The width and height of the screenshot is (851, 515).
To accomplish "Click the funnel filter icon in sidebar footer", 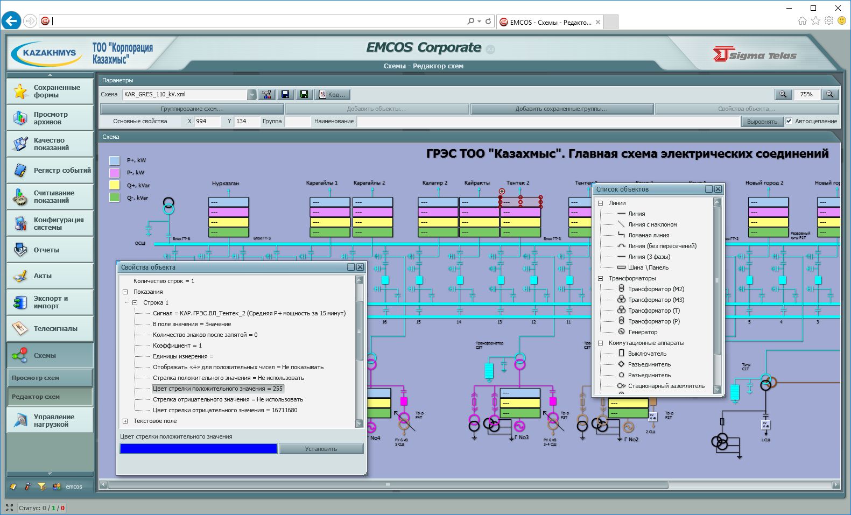I will click(x=41, y=486).
